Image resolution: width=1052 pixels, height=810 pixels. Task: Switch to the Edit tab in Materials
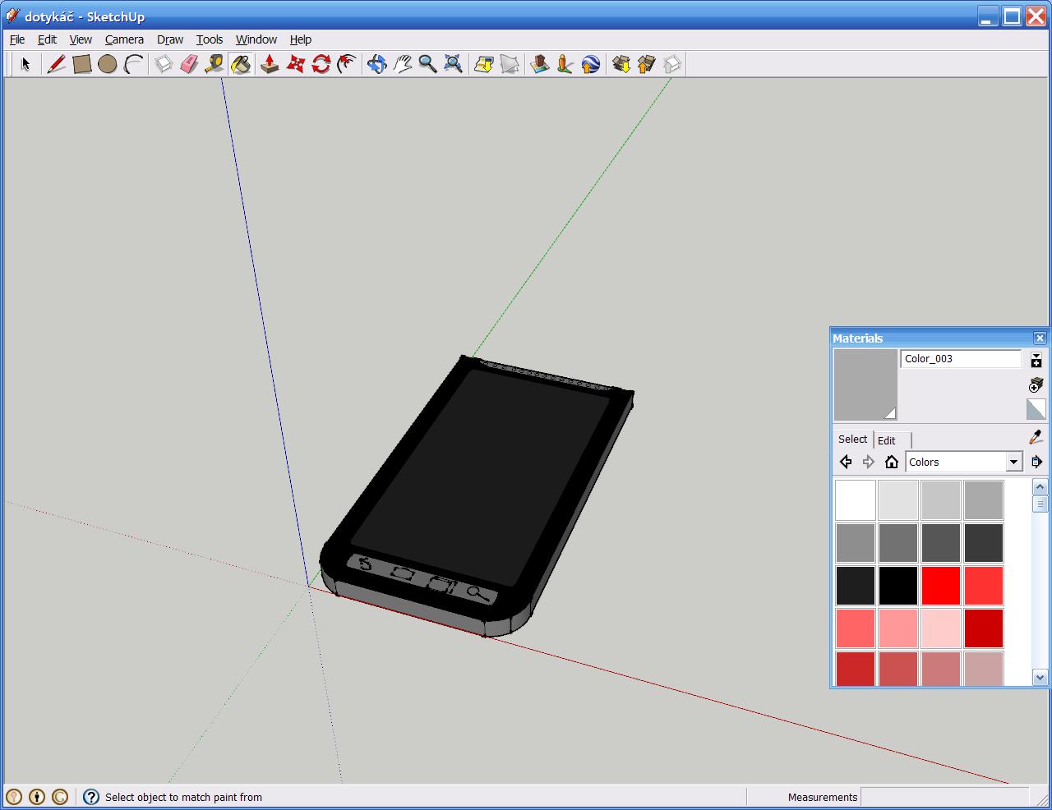887,440
